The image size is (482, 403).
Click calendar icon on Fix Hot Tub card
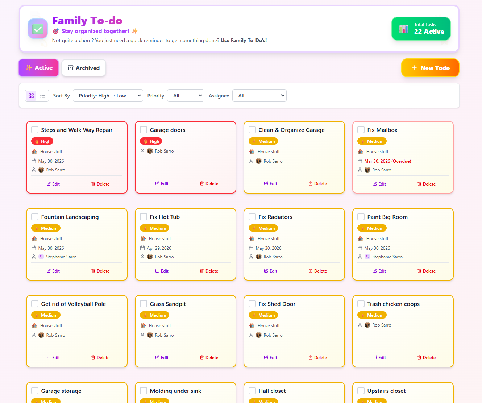click(142, 248)
